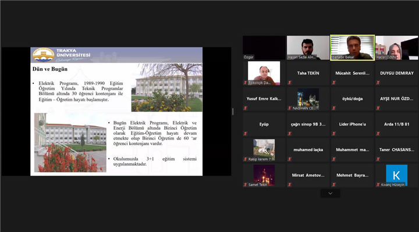Click muted mic icon on Mücahit Serenli tile
Screen dimensions: 419x232
(334, 83)
